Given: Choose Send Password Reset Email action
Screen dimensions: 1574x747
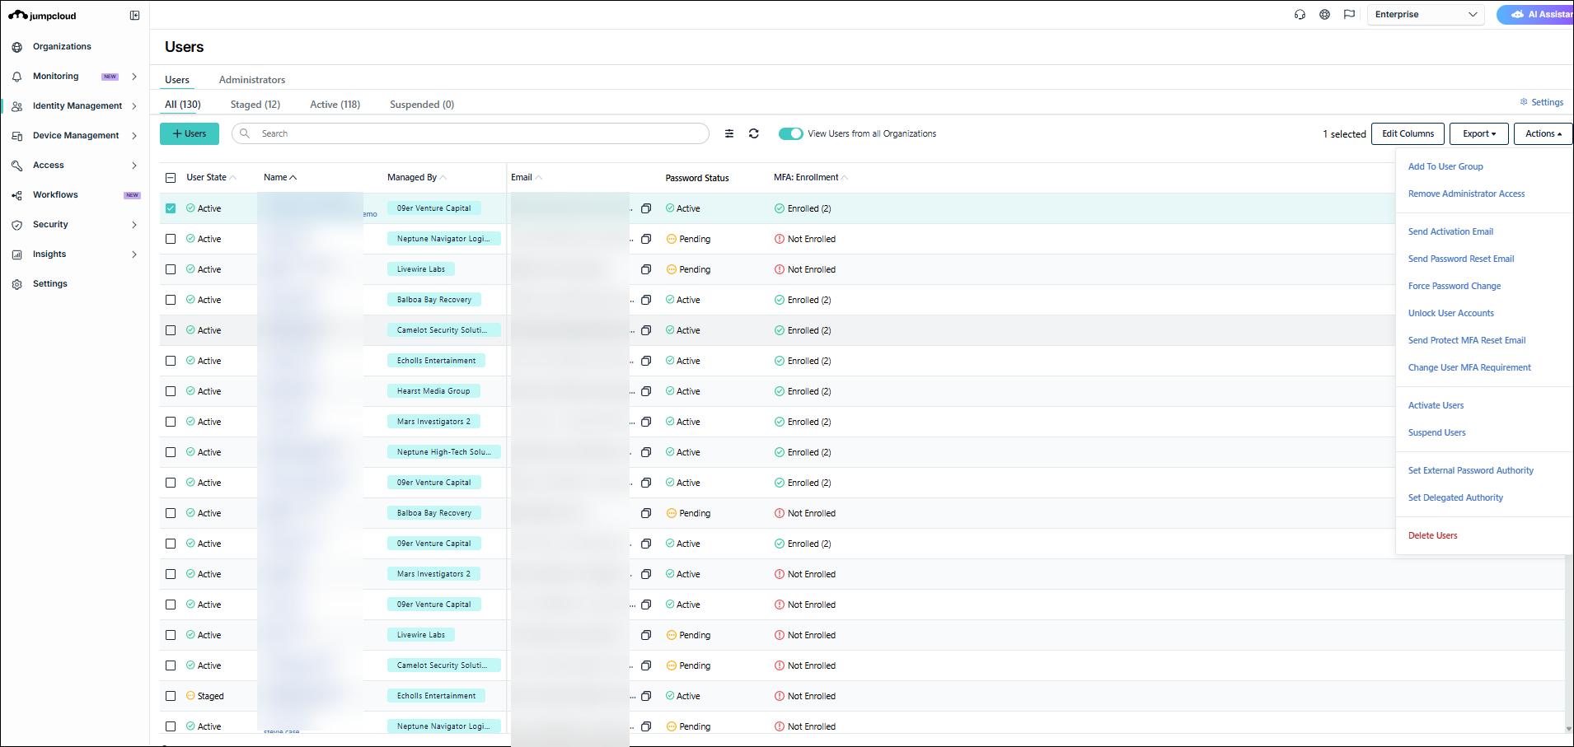Looking at the screenshot, I should (1461, 259).
